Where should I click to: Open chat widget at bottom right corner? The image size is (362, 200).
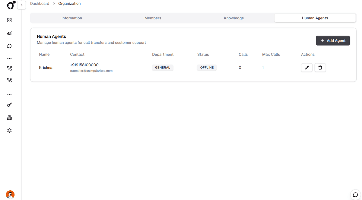(355, 195)
